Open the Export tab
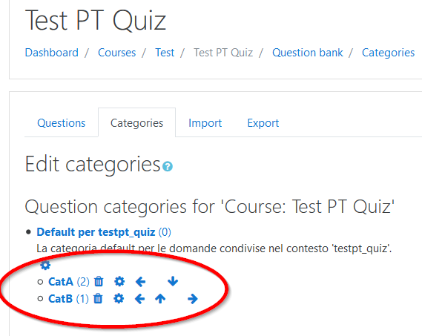The width and height of the screenshot is (422, 336). tap(263, 123)
